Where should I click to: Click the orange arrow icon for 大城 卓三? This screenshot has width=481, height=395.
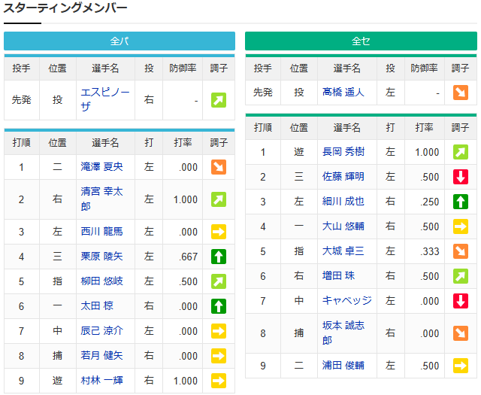(x=461, y=251)
